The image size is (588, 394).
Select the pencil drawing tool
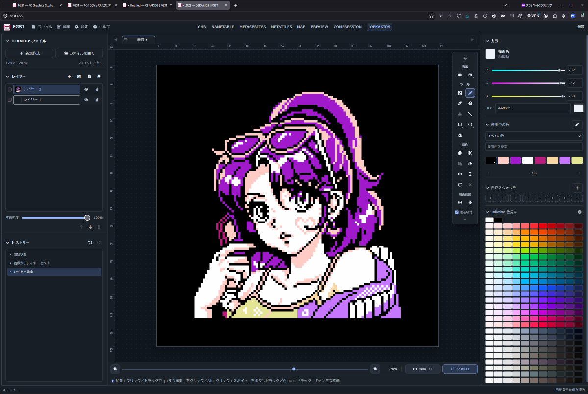click(x=470, y=93)
